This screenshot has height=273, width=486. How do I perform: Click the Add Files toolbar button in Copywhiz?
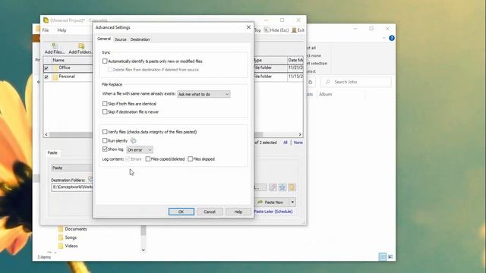coord(55,49)
